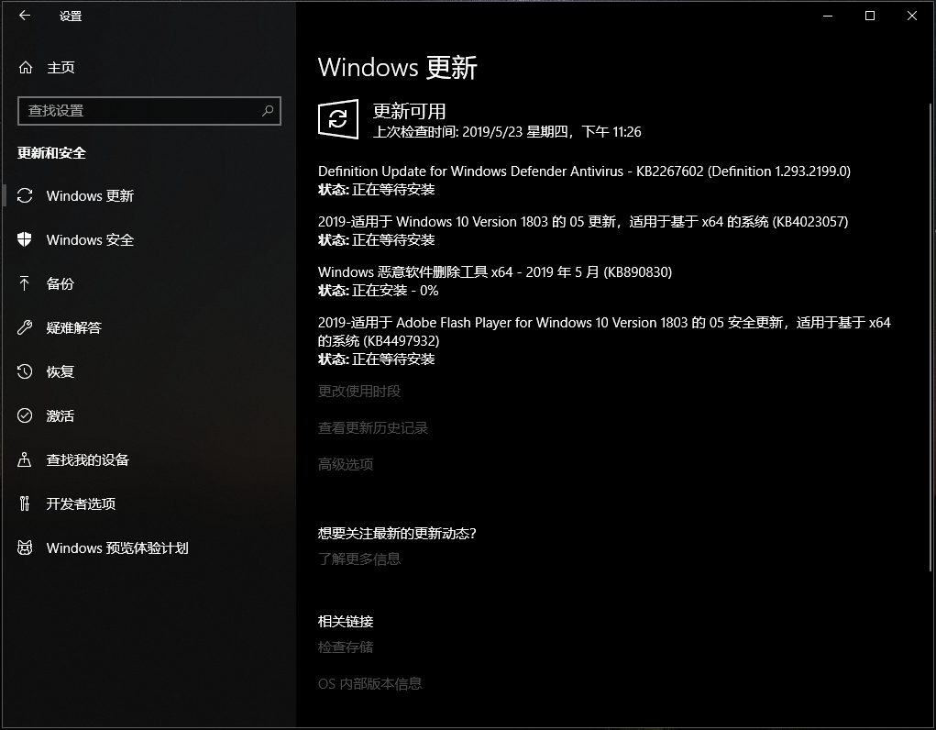Viewport: 936px width, 730px height.
Task: Click the 更新和安全 section header
Action: [x=51, y=153]
